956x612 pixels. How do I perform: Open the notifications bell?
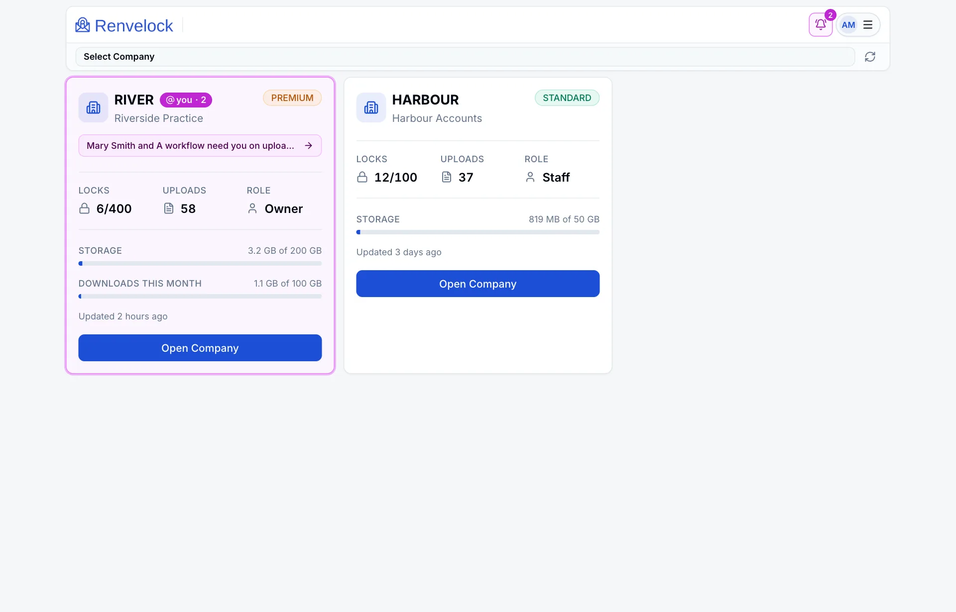coord(821,25)
